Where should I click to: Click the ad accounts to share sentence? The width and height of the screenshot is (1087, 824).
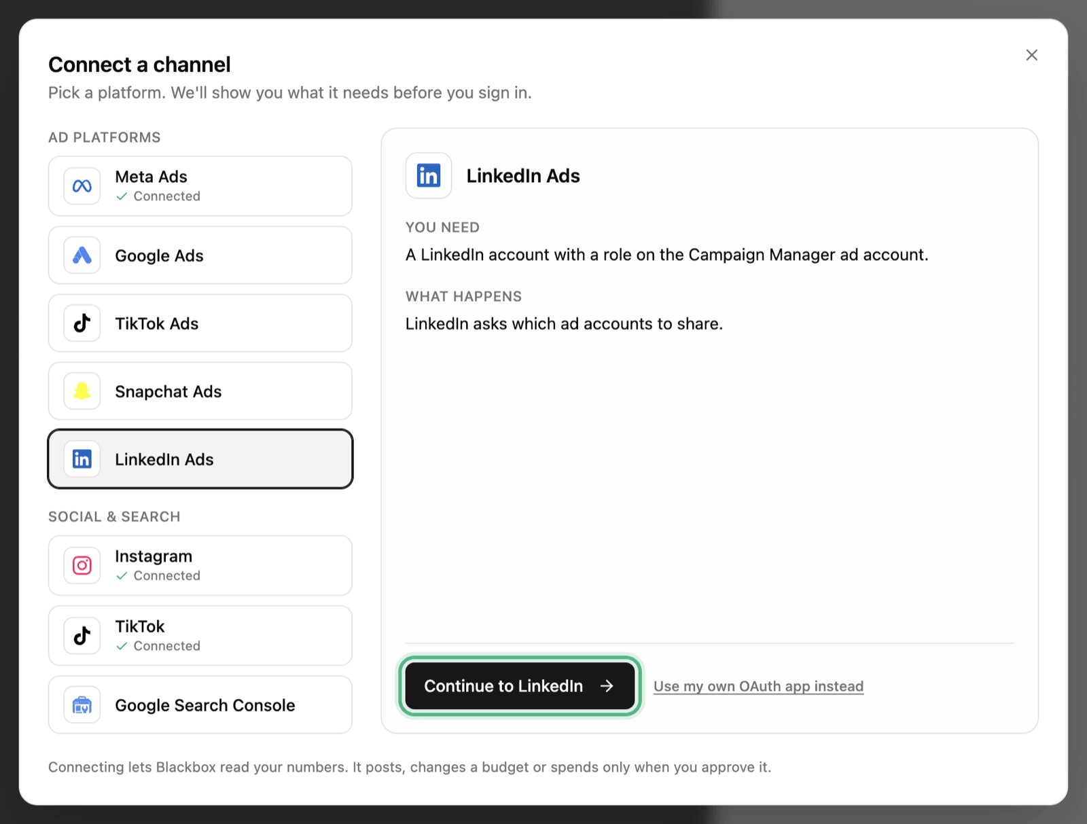[x=564, y=324]
